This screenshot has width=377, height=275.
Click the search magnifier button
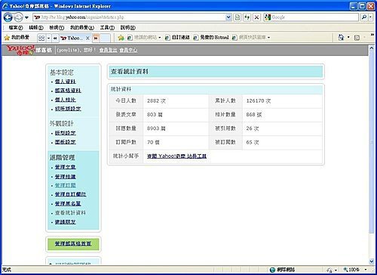pos(363,17)
